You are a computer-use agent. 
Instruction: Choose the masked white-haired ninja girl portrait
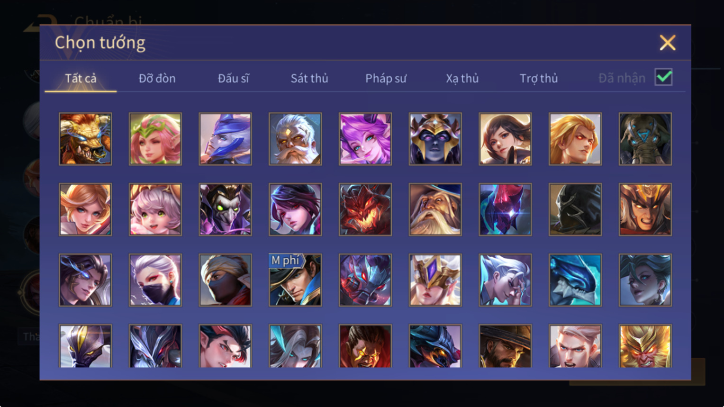pyautogui.click(x=155, y=280)
